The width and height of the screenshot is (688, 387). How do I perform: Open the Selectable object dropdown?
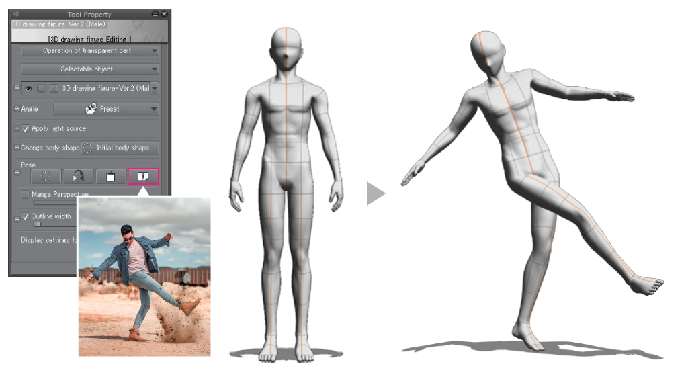(x=90, y=69)
